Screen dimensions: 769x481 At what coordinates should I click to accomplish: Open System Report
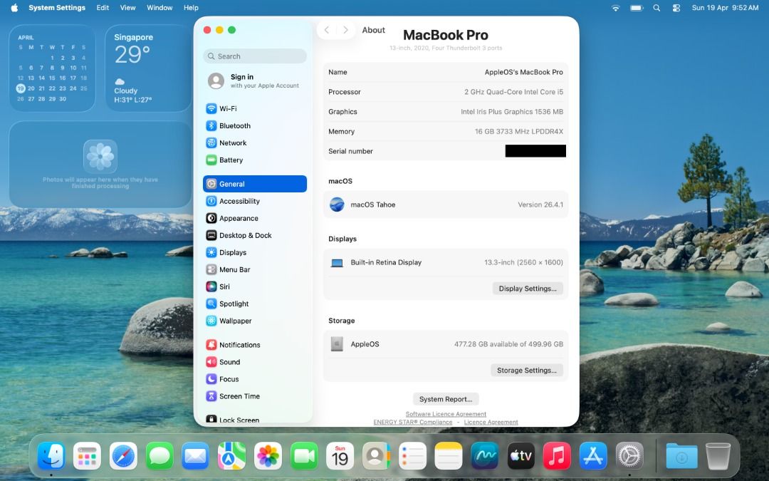445,399
